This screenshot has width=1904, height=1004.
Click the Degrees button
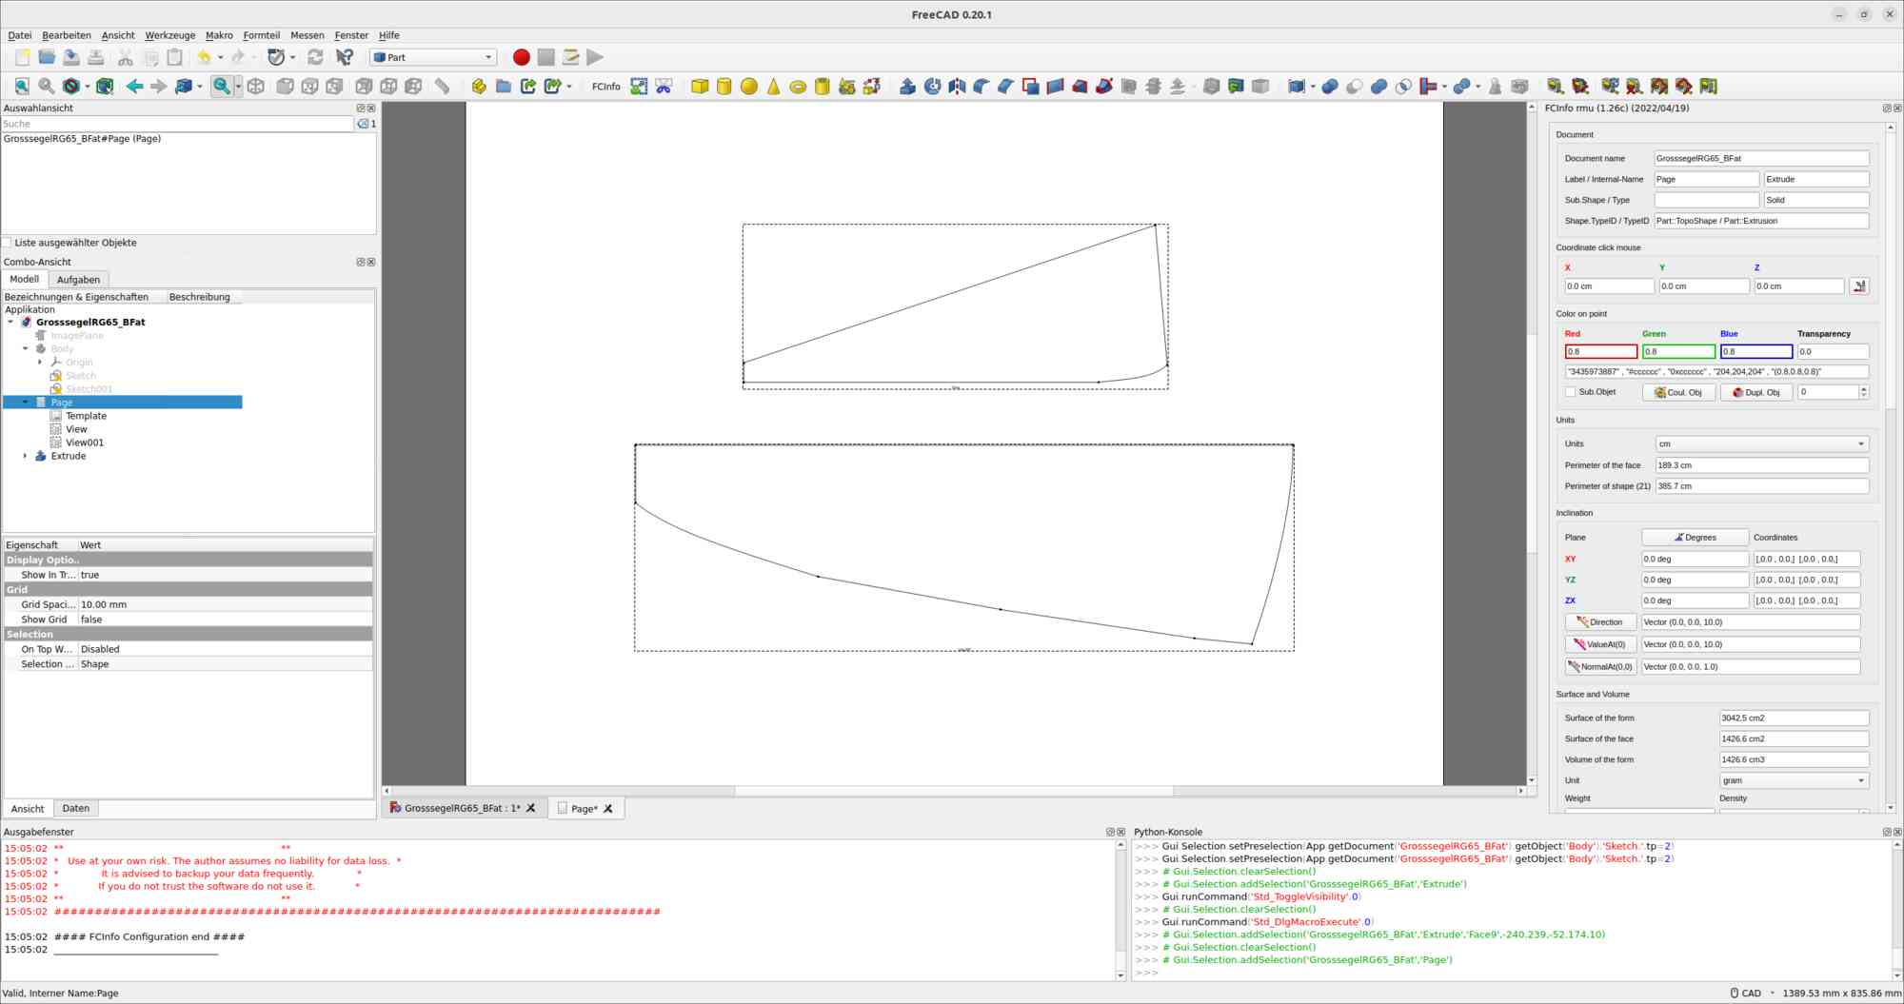tap(1695, 538)
